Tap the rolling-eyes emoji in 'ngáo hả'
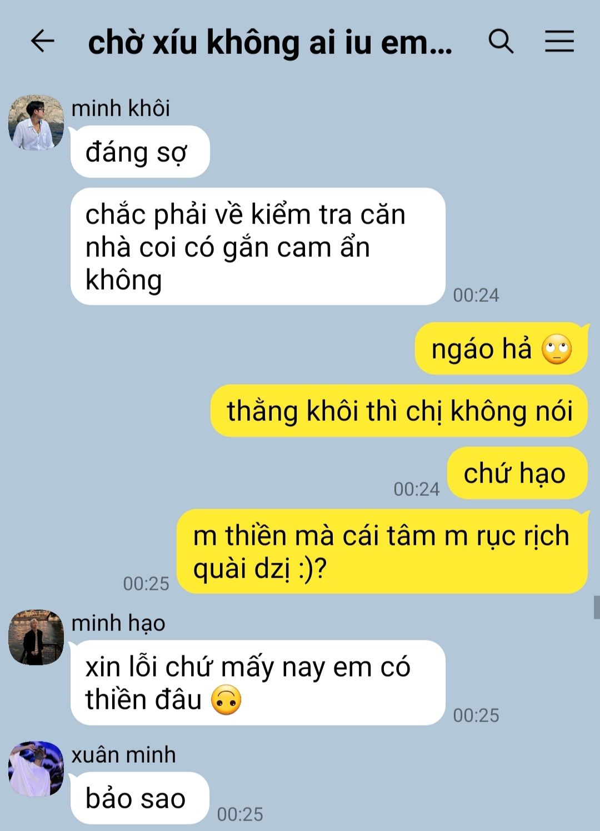 (557, 350)
